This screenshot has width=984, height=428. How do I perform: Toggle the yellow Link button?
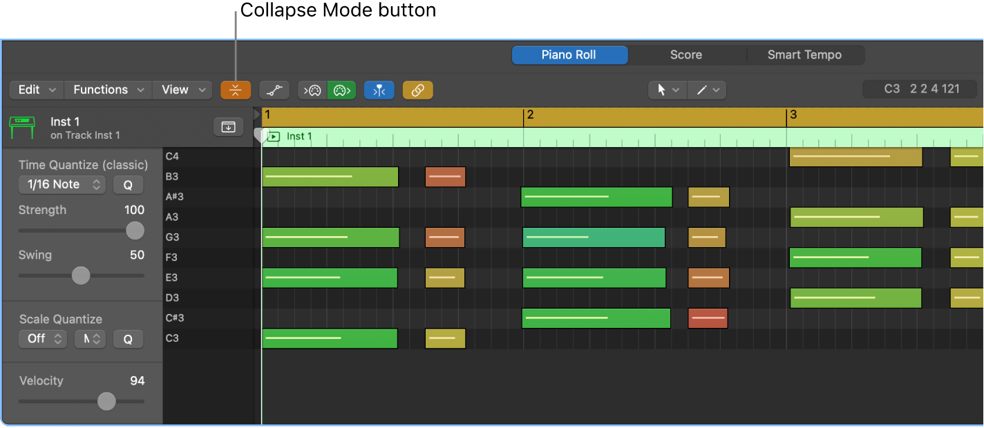coord(417,90)
